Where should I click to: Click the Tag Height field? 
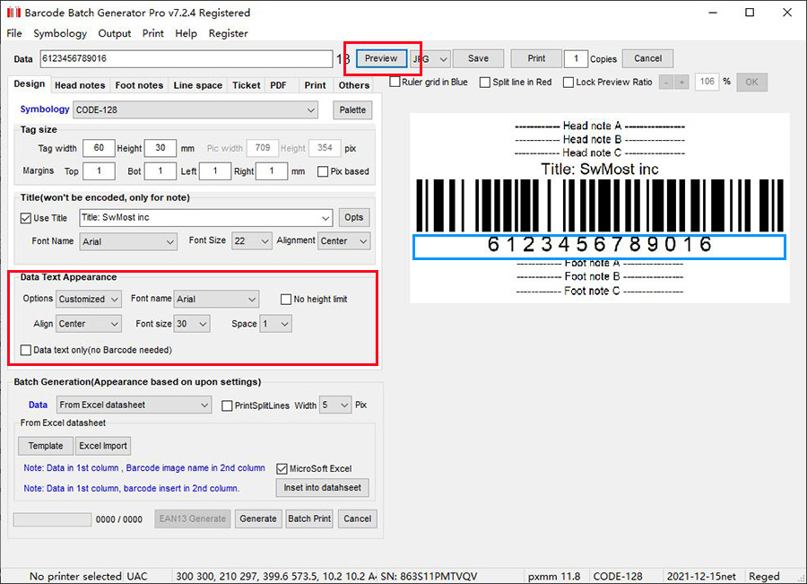tap(161, 148)
